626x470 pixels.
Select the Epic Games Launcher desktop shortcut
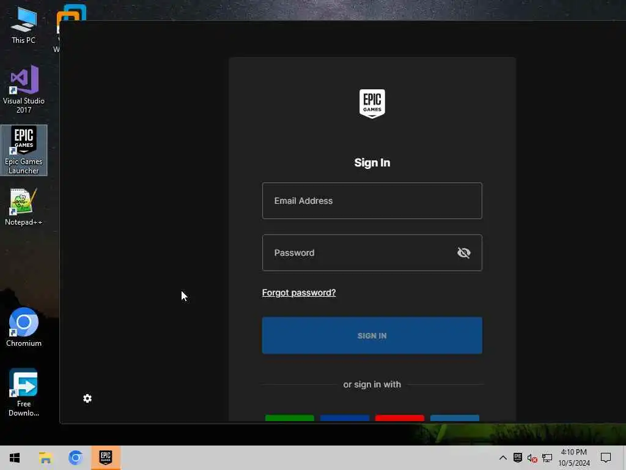click(24, 151)
